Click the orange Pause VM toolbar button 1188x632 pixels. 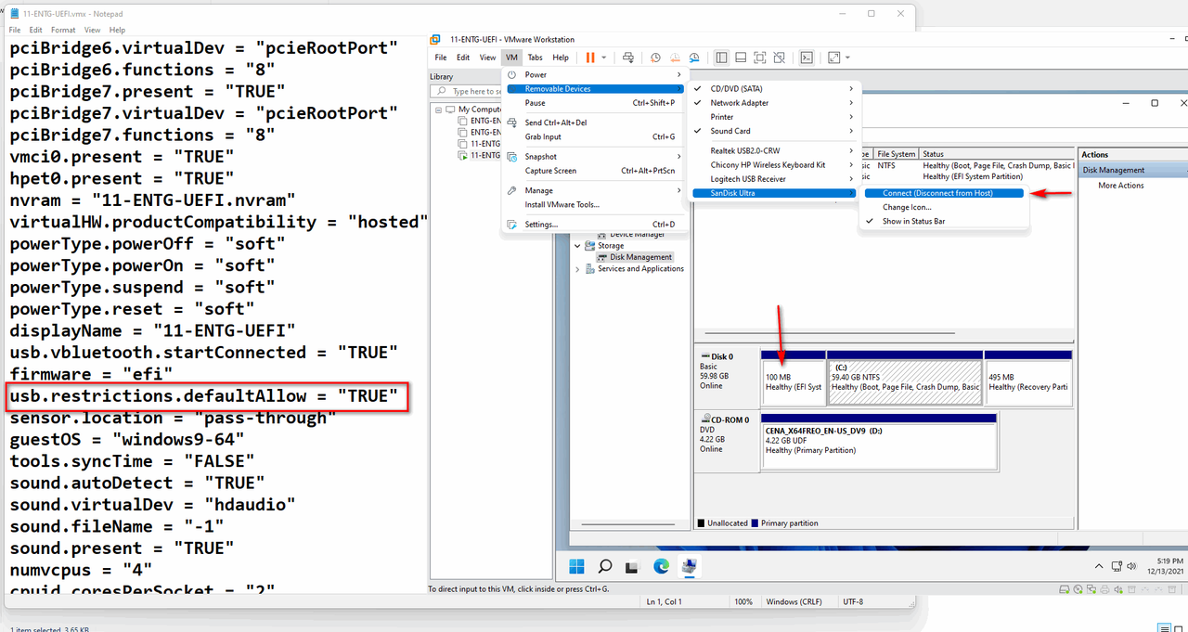click(x=590, y=58)
